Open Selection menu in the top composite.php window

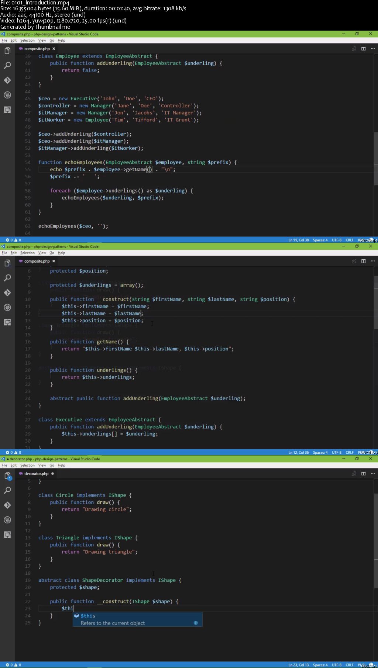coord(27,41)
